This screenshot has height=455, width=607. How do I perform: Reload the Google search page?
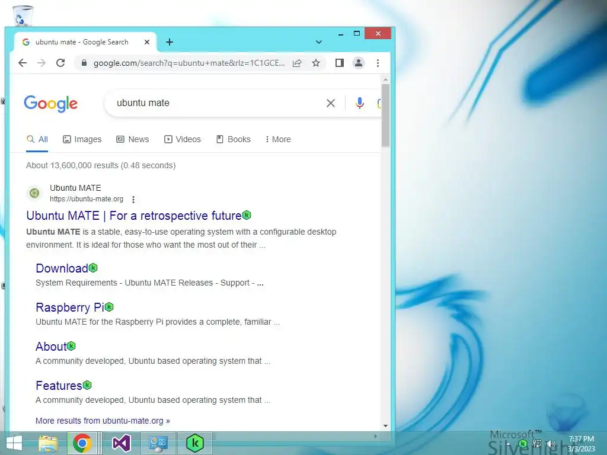[x=60, y=63]
